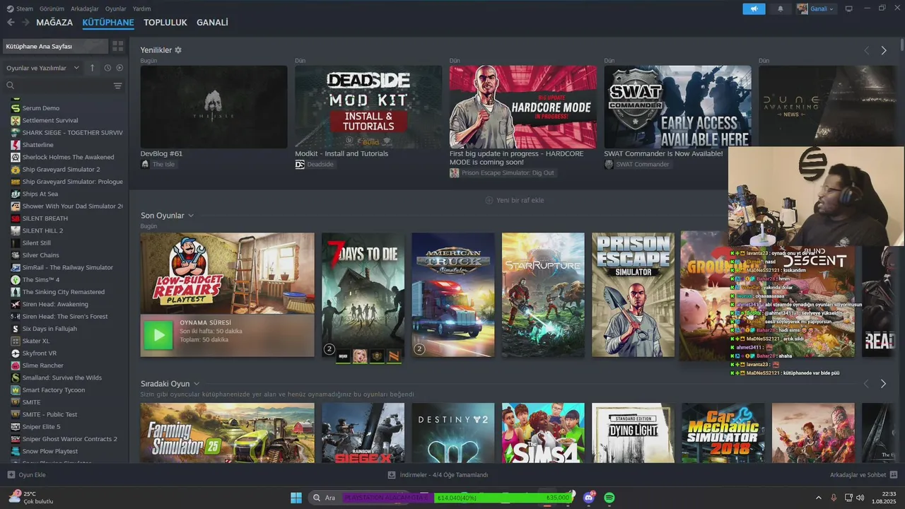Click the friends-playing badge on American Truck Simulator
Screen dimensions: 905x509
point(419,349)
